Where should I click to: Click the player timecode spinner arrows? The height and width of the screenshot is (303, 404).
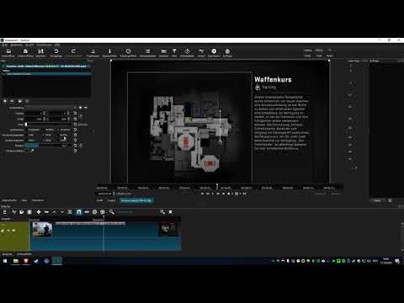114,194
